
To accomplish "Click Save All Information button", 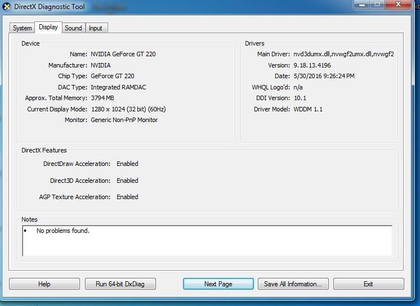I will coord(293,283).
